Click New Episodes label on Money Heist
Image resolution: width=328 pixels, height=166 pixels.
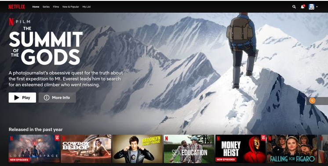tap(226, 160)
